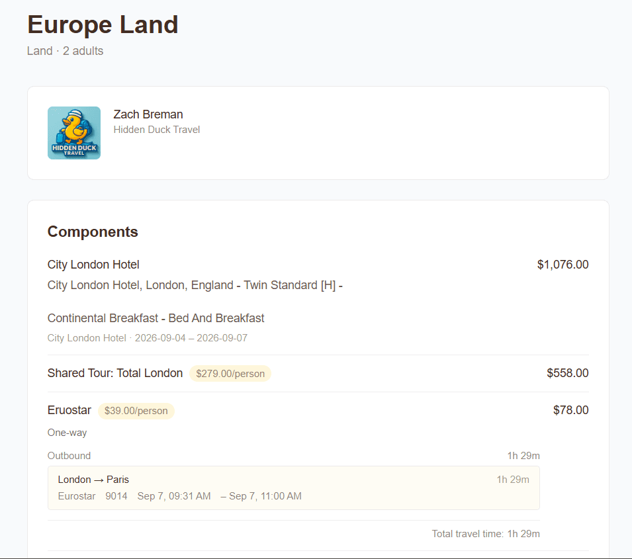Open Shared Tour: Total London details

[x=114, y=373]
